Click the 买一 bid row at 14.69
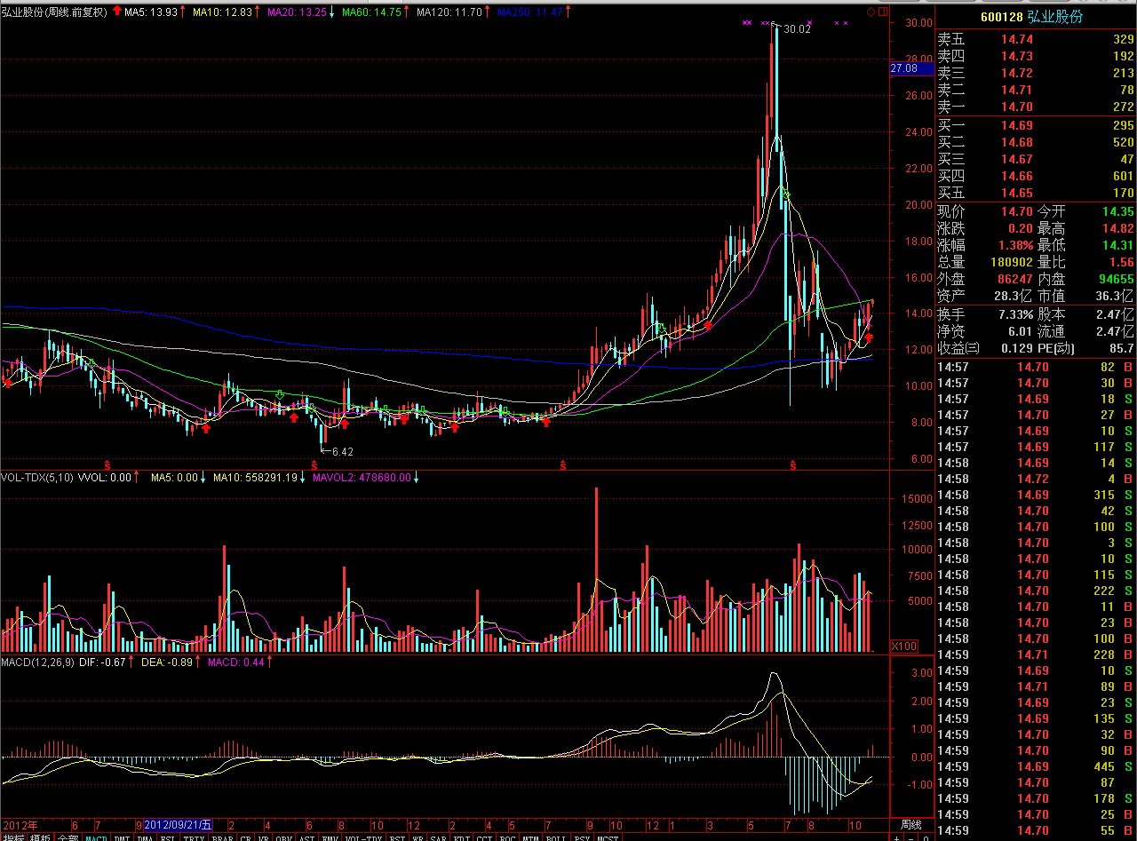This screenshot has width=1137, height=841. click(1036, 126)
